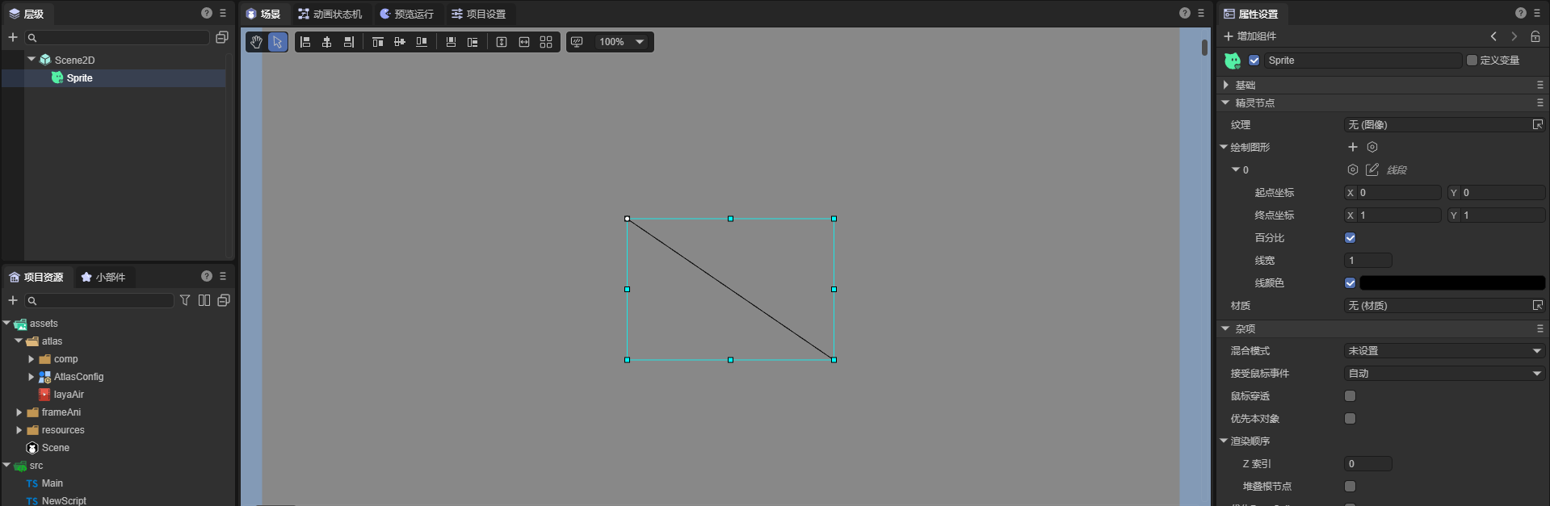Click the edit pencil icon beside 线段
Viewport: 1550px width, 506px height.
1371,169
